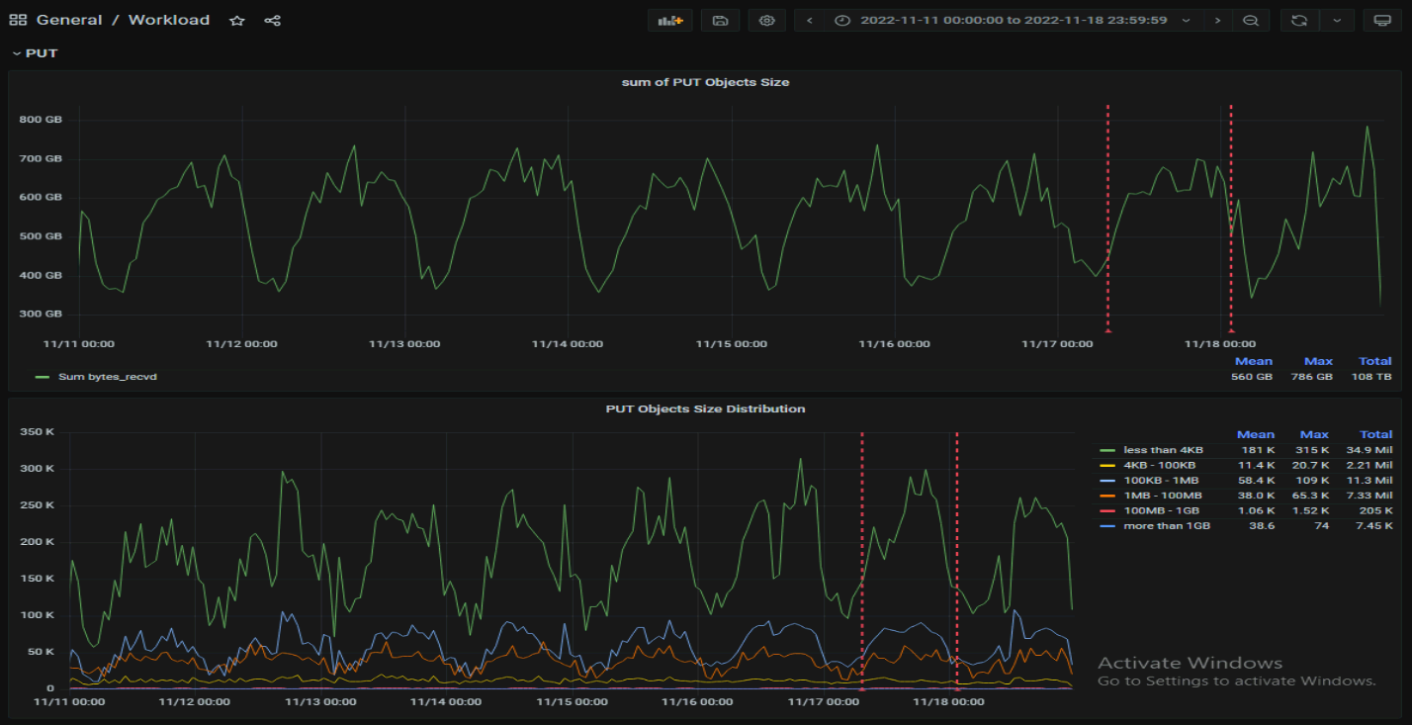Refresh the dashboard

tap(1299, 20)
